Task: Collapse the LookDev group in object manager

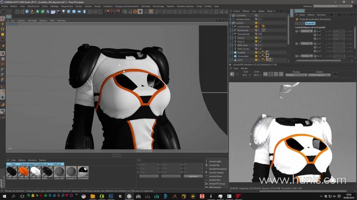Action: click(231, 23)
